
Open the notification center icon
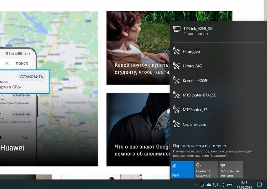[259, 185]
